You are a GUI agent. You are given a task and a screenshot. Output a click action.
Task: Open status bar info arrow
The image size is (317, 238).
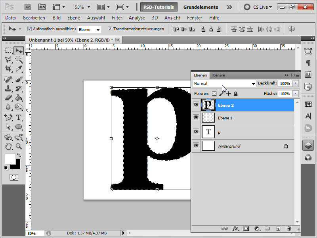tap(123, 233)
